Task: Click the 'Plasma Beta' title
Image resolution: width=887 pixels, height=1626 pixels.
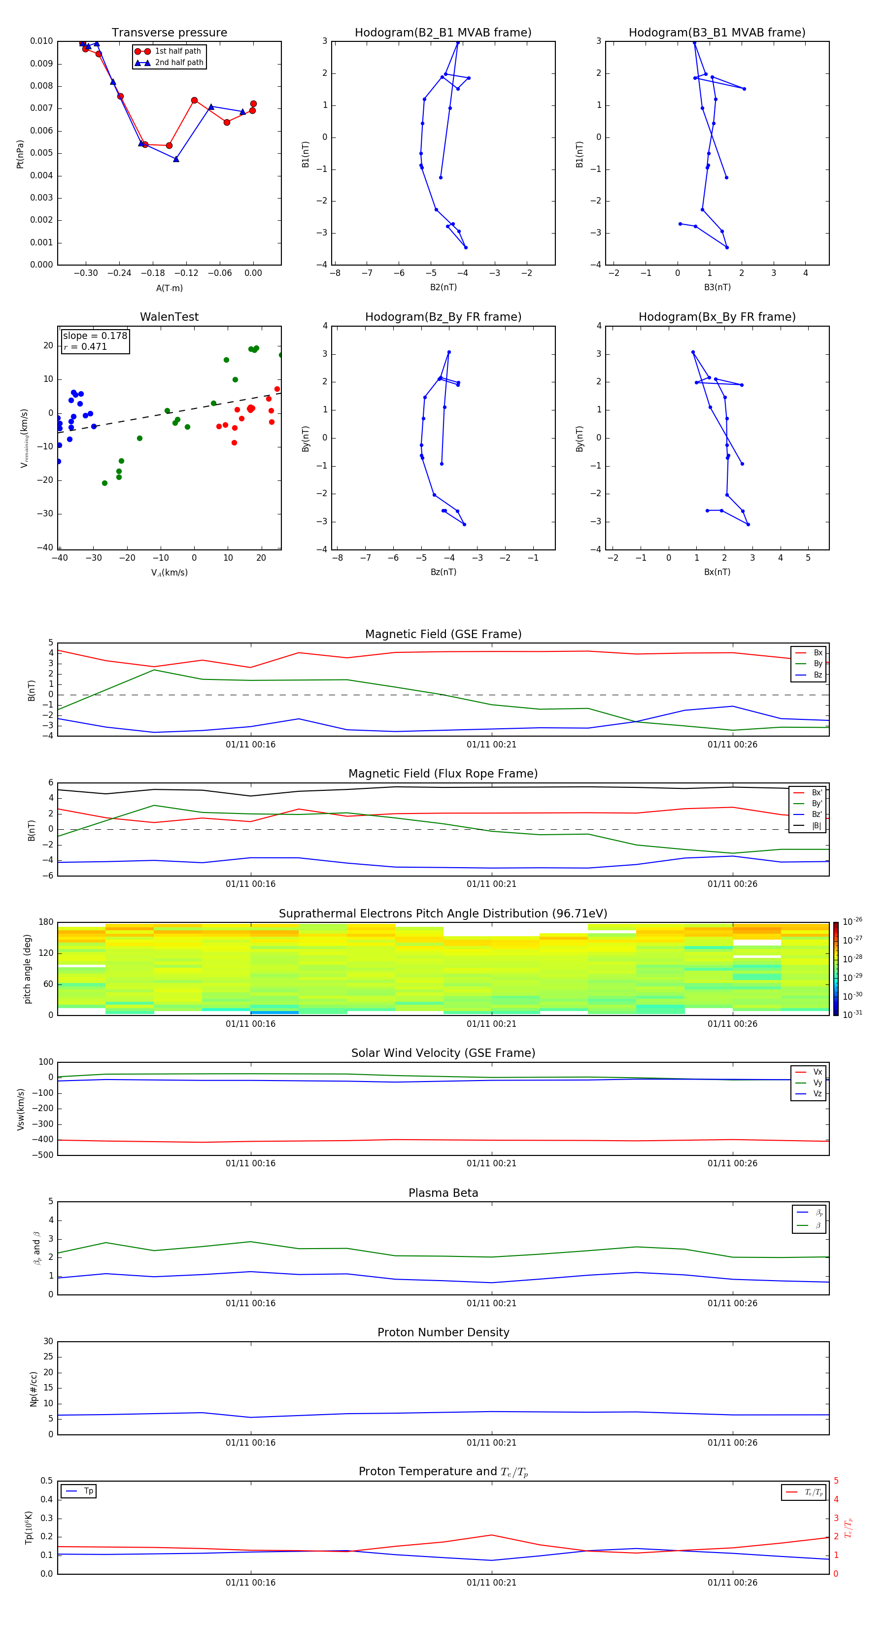Action: pos(443,1193)
